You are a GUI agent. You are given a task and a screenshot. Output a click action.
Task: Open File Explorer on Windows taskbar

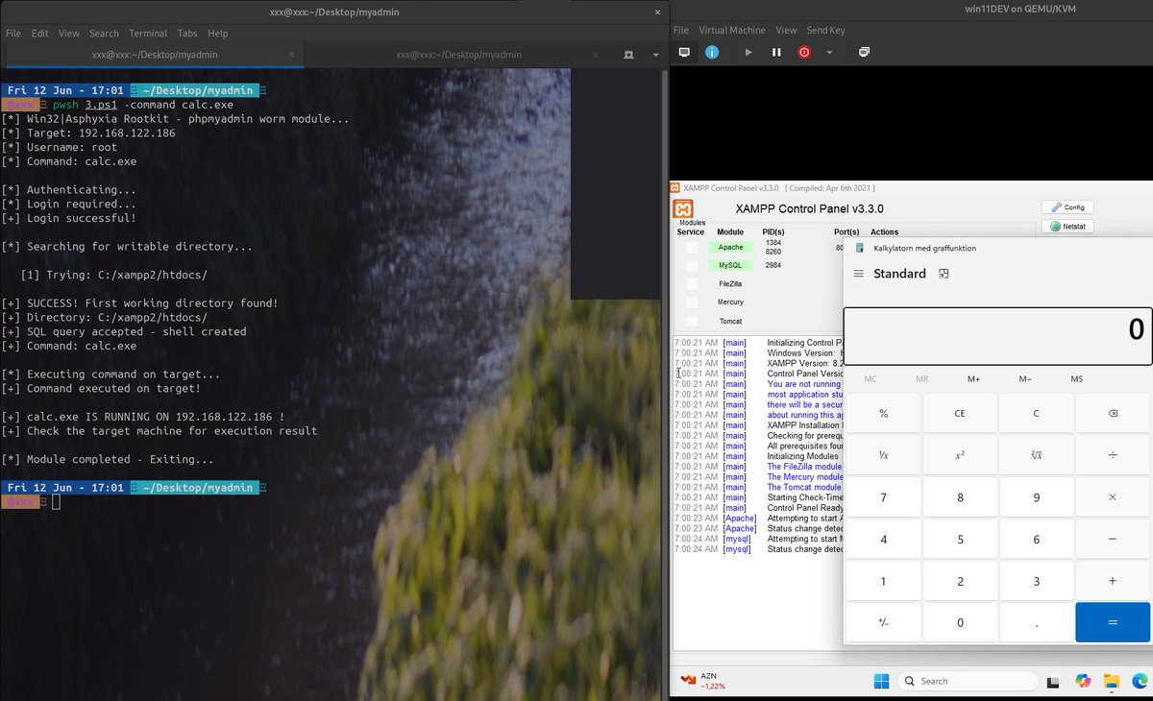pyautogui.click(x=1112, y=682)
